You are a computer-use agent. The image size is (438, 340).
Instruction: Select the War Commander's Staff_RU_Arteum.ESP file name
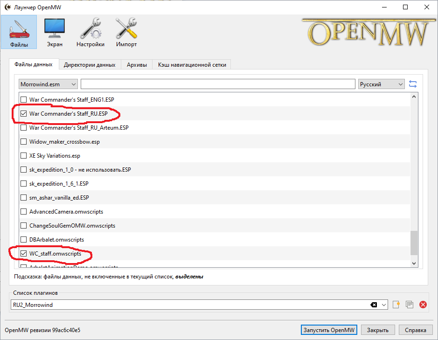pos(79,128)
